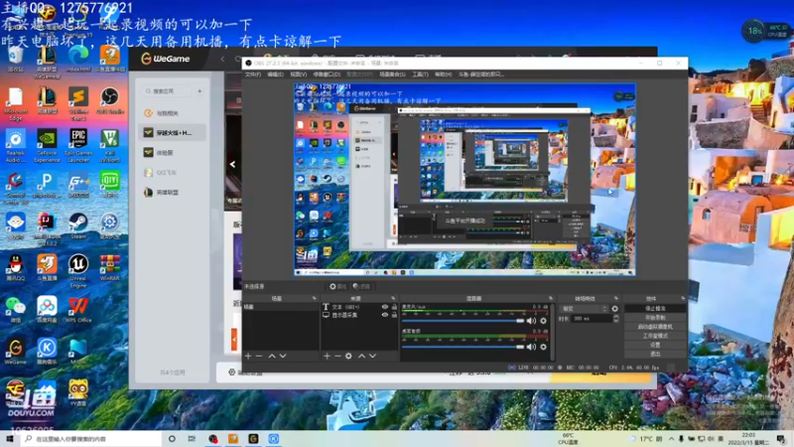Open desktop audio channel settings gear
This screenshot has width=794, height=447.
(543, 347)
